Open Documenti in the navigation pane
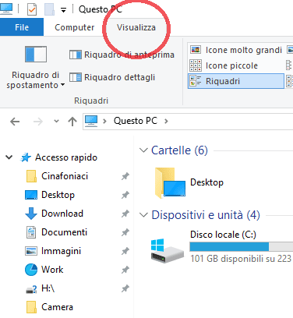The height and width of the screenshot is (318, 293). click(64, 232)
